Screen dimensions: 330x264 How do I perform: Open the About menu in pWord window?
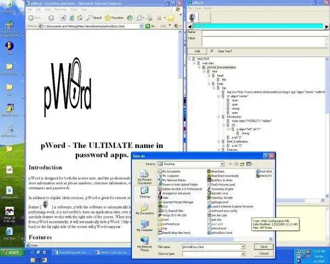208,8
